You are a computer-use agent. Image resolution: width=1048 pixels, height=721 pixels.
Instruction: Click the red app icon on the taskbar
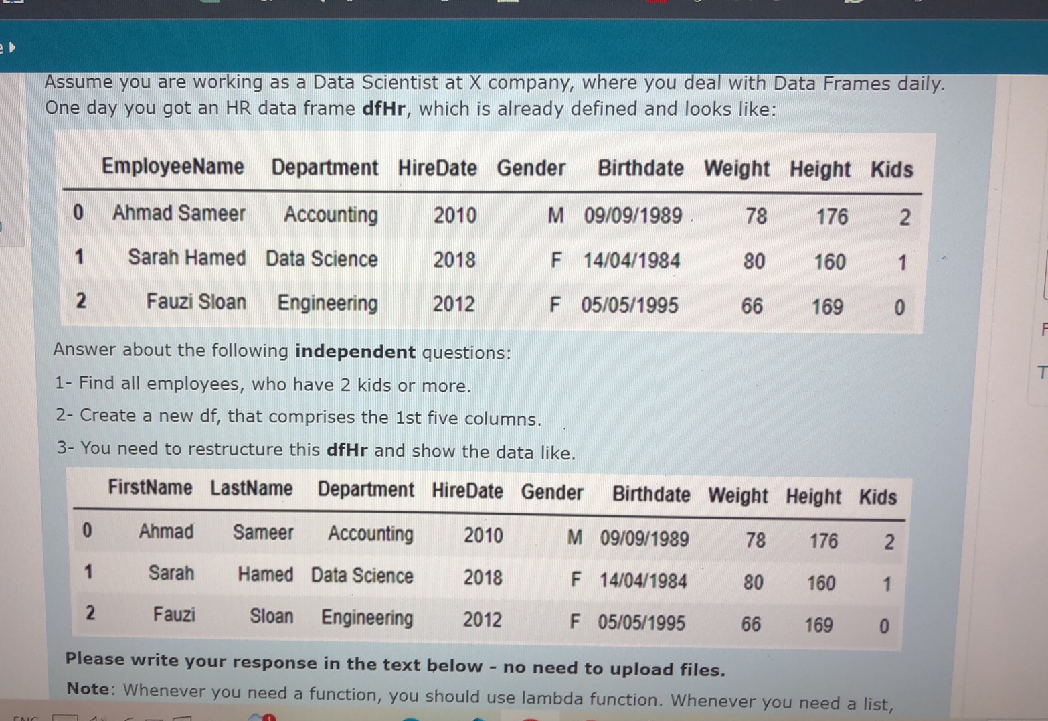point(529,719)
